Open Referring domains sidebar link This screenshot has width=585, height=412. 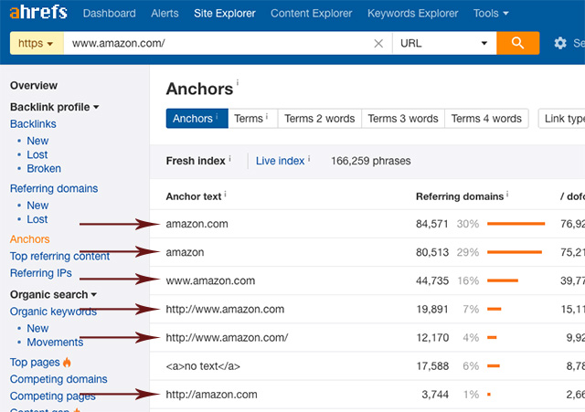tap(54, 188)
